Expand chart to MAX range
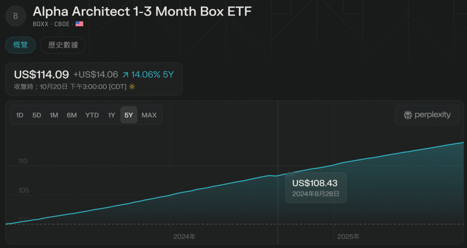The image size is (467, 248). point(149,115)
